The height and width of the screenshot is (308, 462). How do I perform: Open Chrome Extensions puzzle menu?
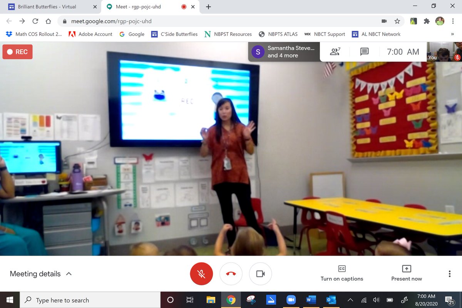[427, 21]
